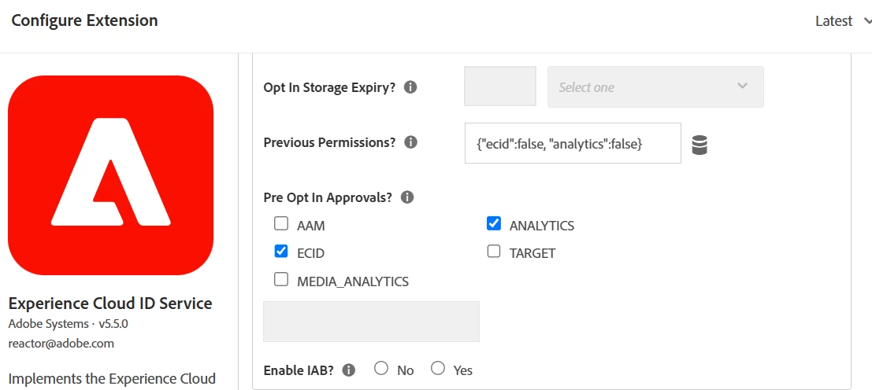The height and width of the screenshot is (390, 872).
Task: Uncheck the ANALYTICS checkbox
Action: click(x=494, y=224)
